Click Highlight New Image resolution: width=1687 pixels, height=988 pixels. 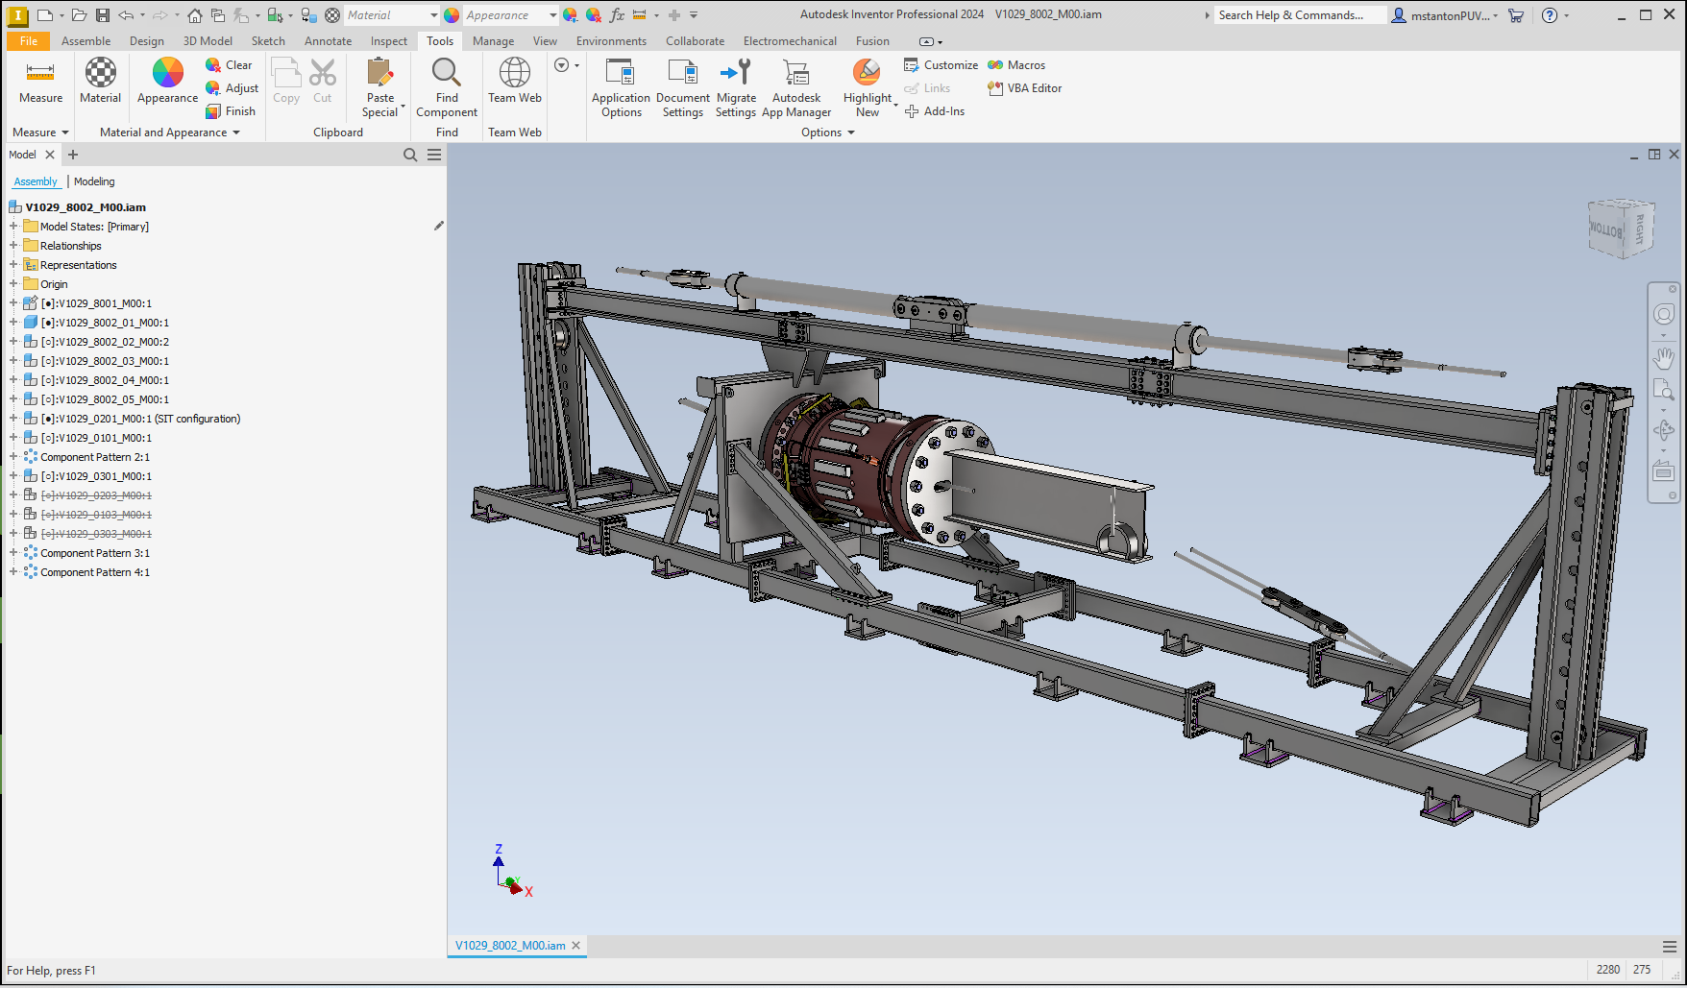pos(868,87)
